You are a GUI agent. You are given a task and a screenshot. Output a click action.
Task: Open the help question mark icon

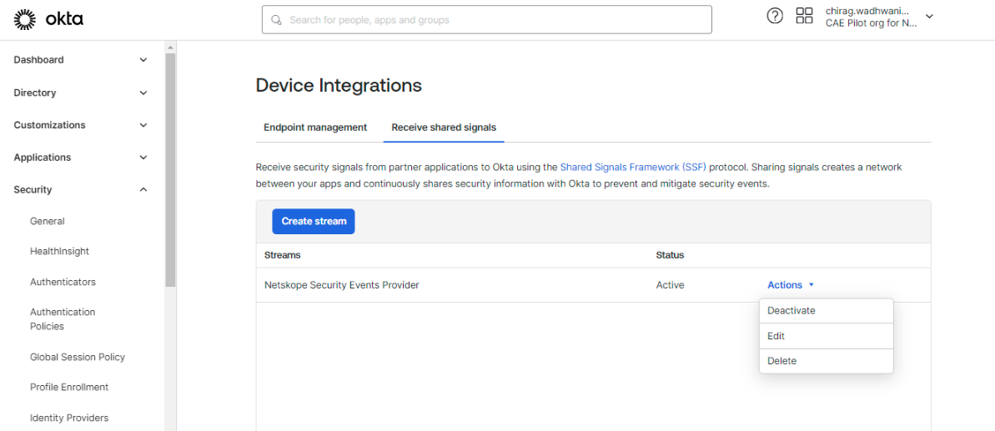click(x=775, y=16)
